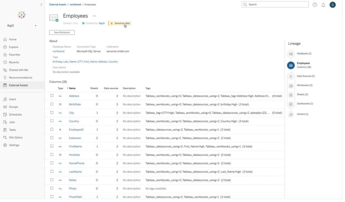Open Schedules from the sidebar
The image size is (345, 202).
pos(15,115)
